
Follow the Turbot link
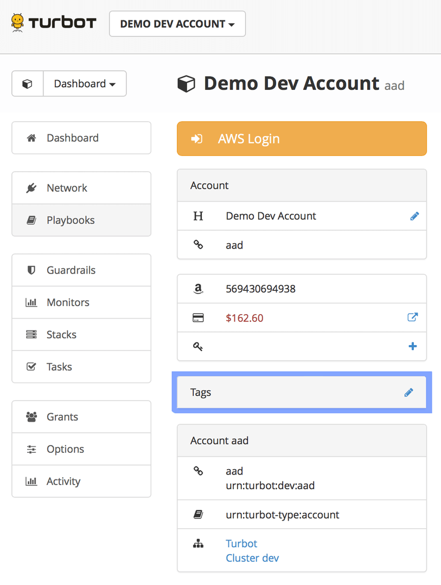tap(241, 544)
